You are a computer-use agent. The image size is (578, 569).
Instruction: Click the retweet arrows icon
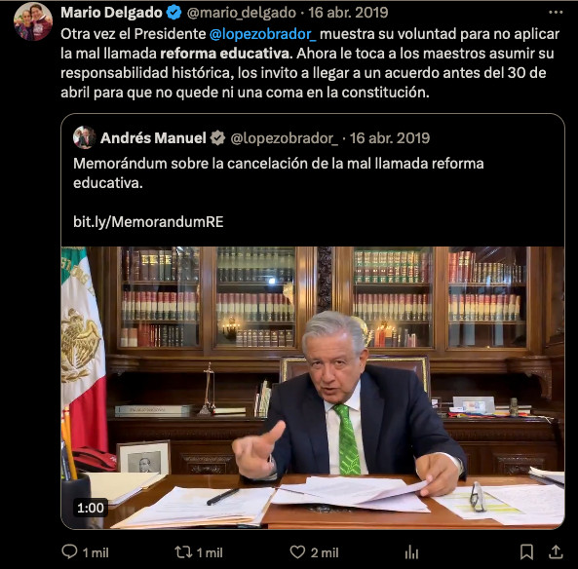pos(183,552)
